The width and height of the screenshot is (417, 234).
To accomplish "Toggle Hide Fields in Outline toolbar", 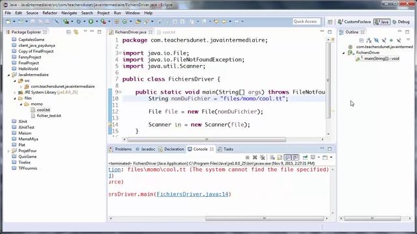I will click(377, 40).
